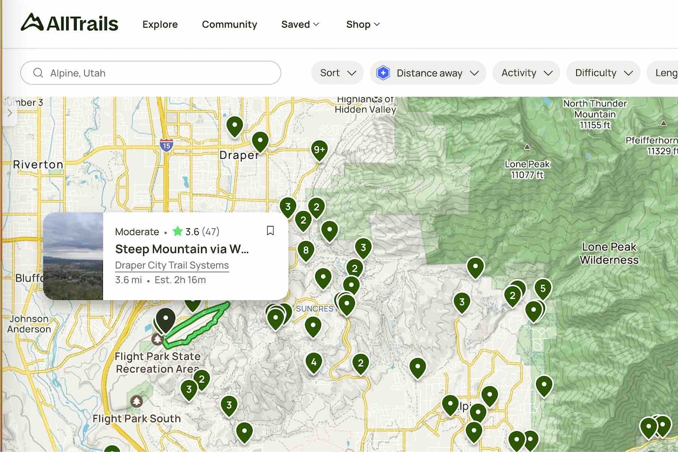This screenshot has width=678, height=452.
Task: Click the search field showing Alpine, Utah
Action: [151, 73]
